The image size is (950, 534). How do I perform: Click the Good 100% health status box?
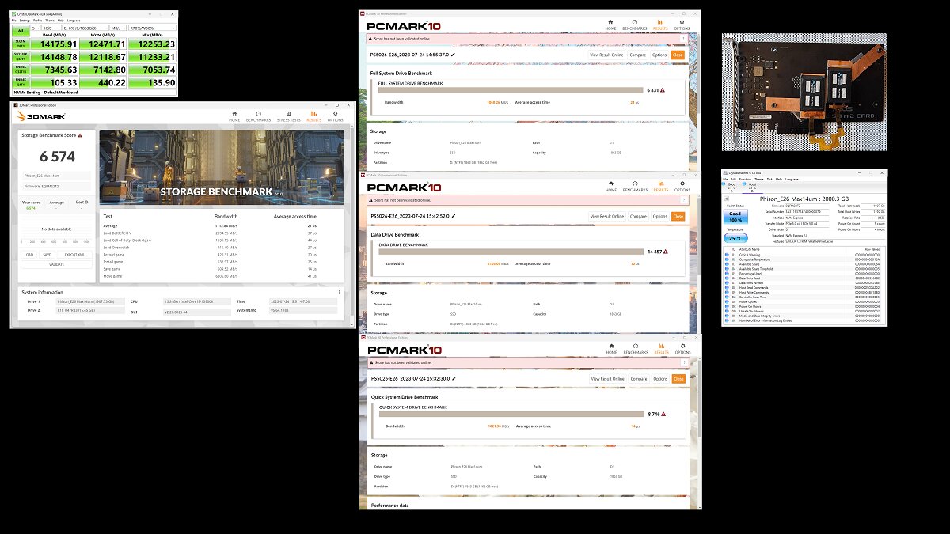pos(735,217)
